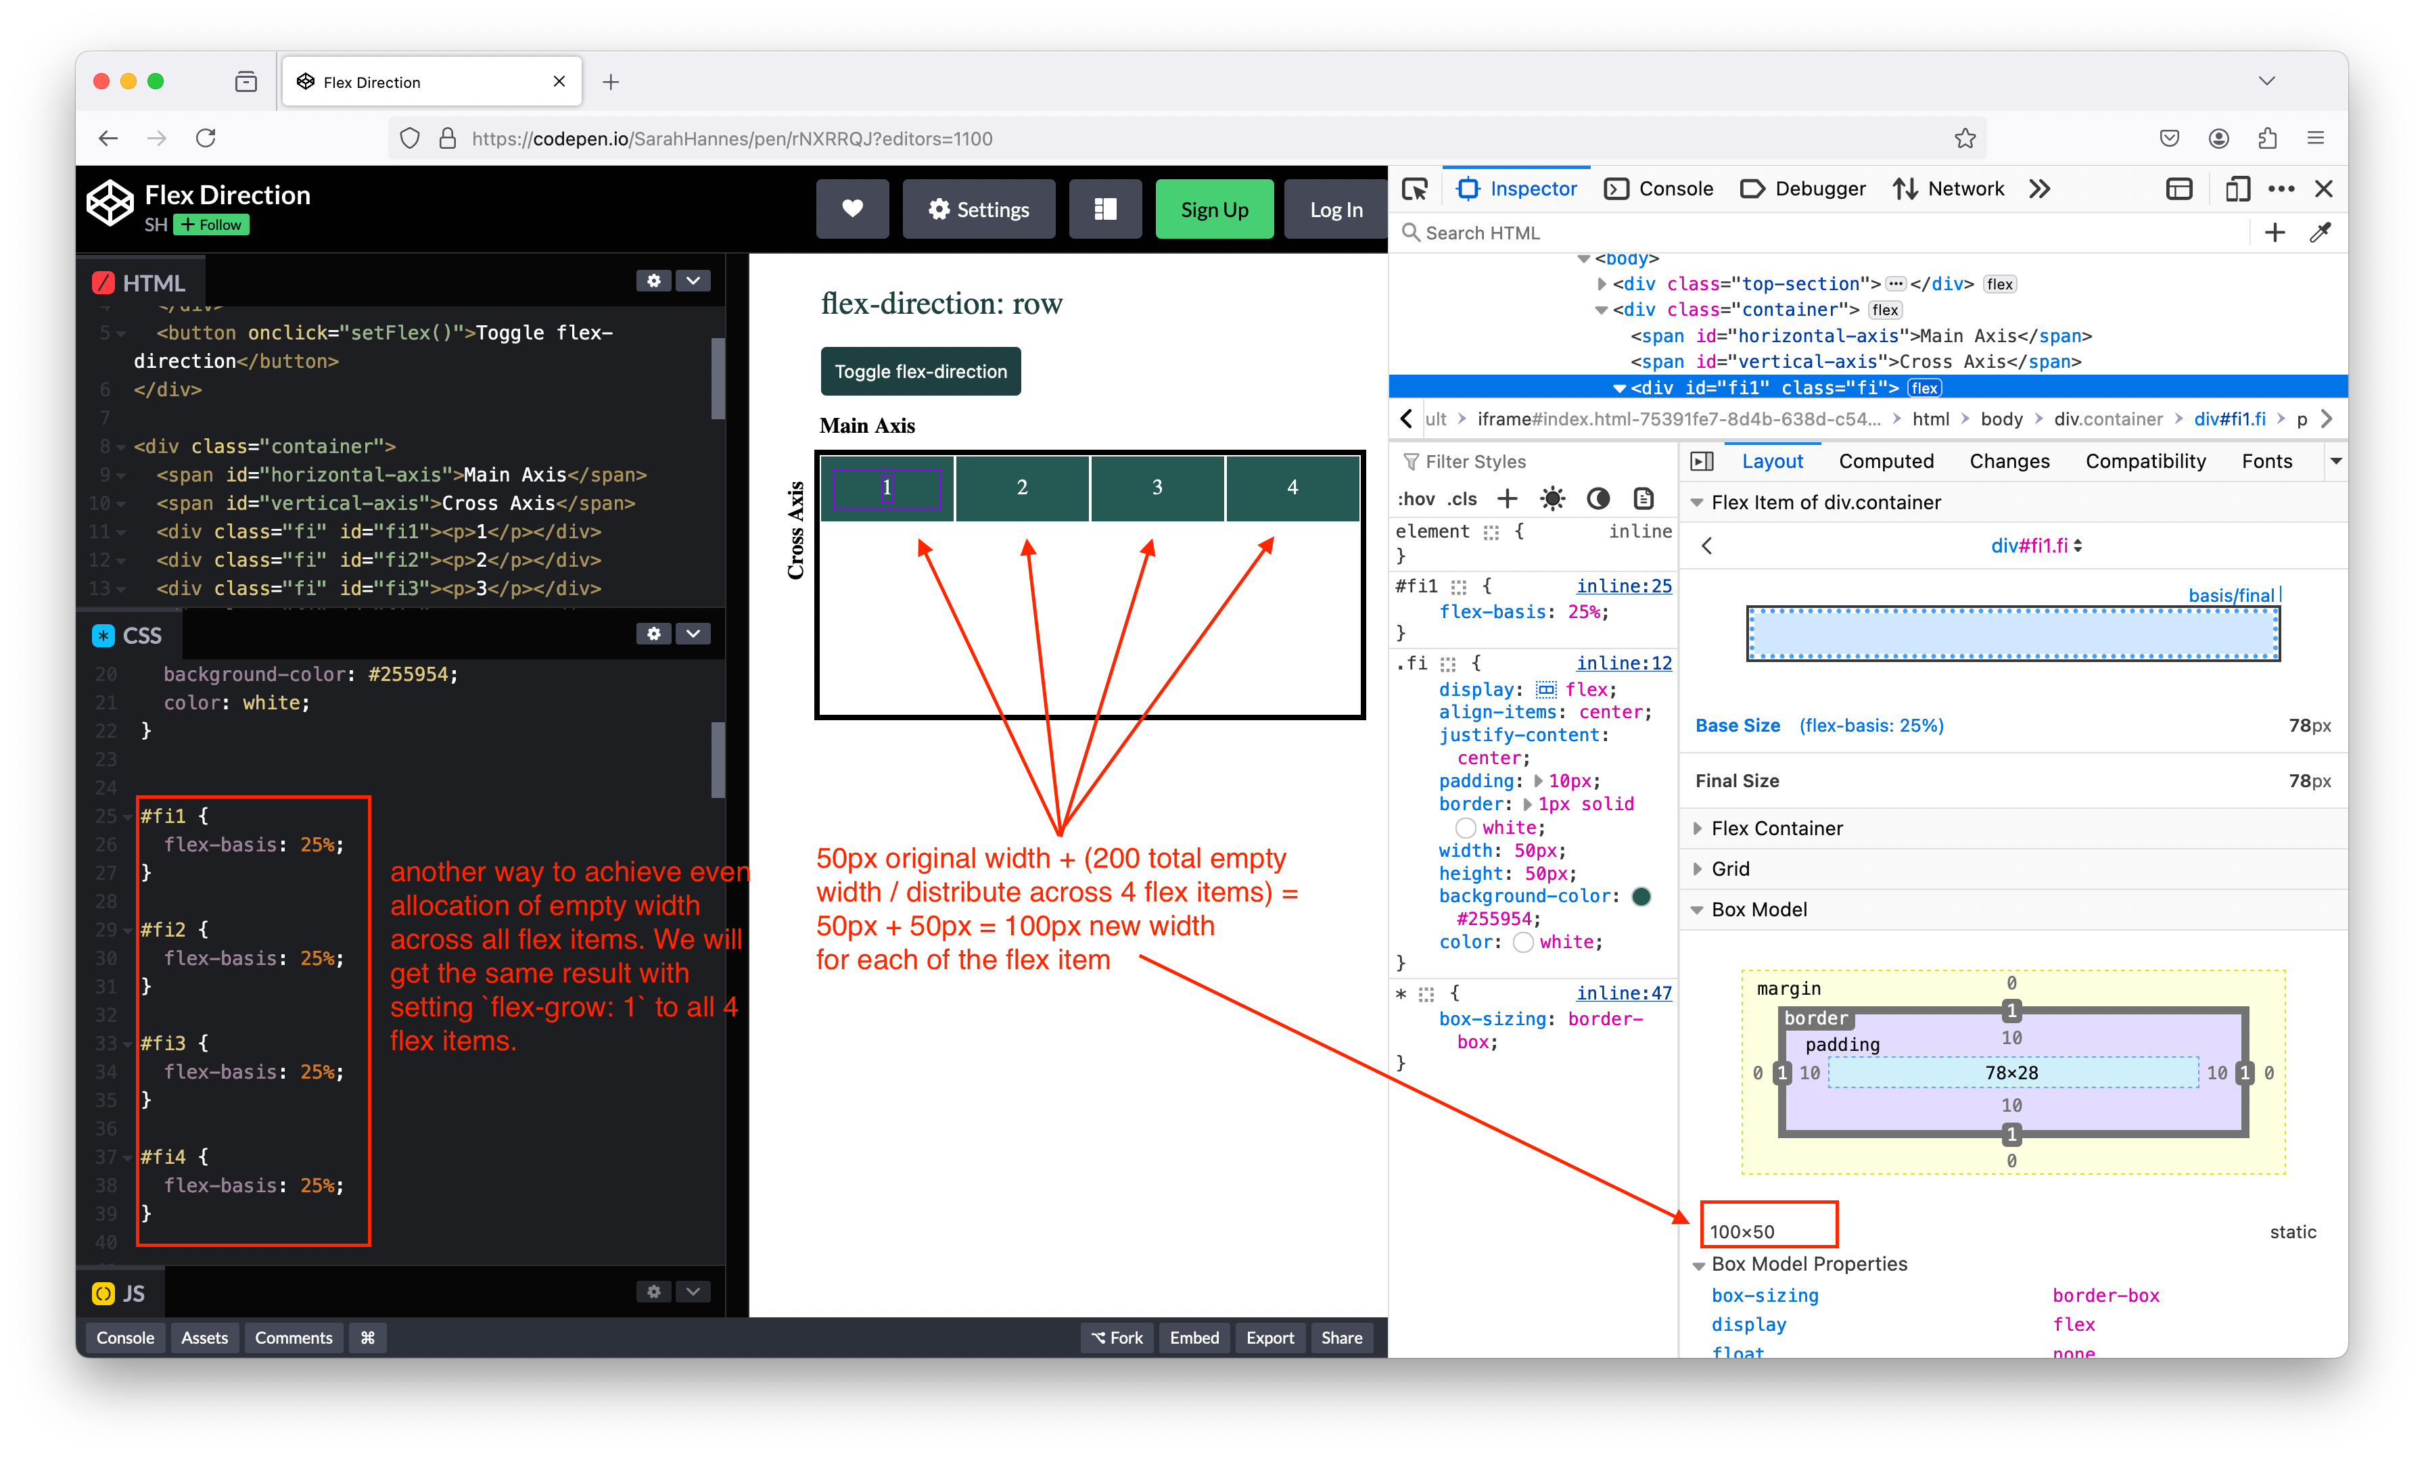Collapse Box Model Properties section
The height and width of the screenshot is (1458, 2424).
(x=1698, y=1265)
